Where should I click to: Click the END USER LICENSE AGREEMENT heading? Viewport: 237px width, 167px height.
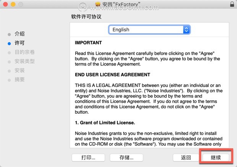pyautogui.click(x=112, y=75)
